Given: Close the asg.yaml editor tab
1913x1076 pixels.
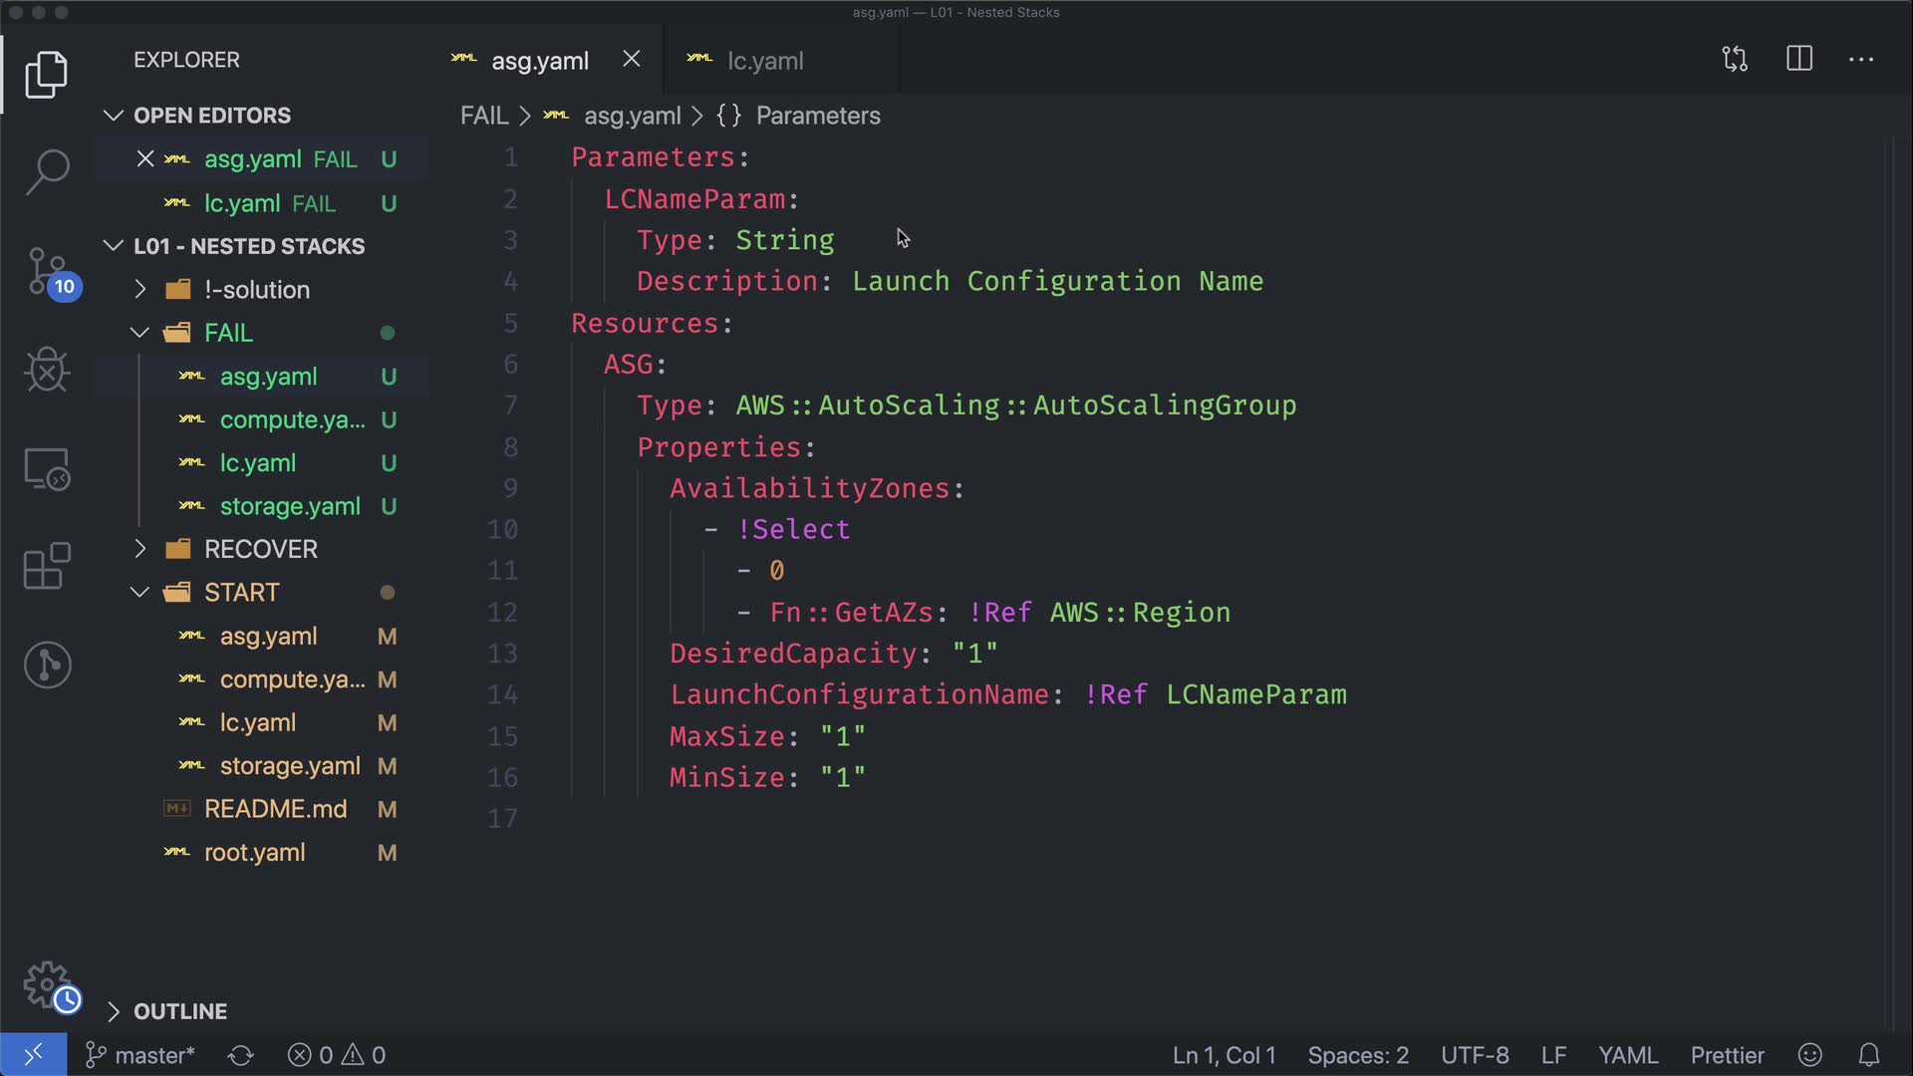Looking at the screenshot, I should click(632, 60).
